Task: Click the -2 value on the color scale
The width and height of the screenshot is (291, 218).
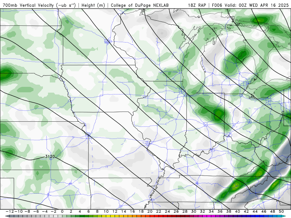Action: (x=53, y=211)
